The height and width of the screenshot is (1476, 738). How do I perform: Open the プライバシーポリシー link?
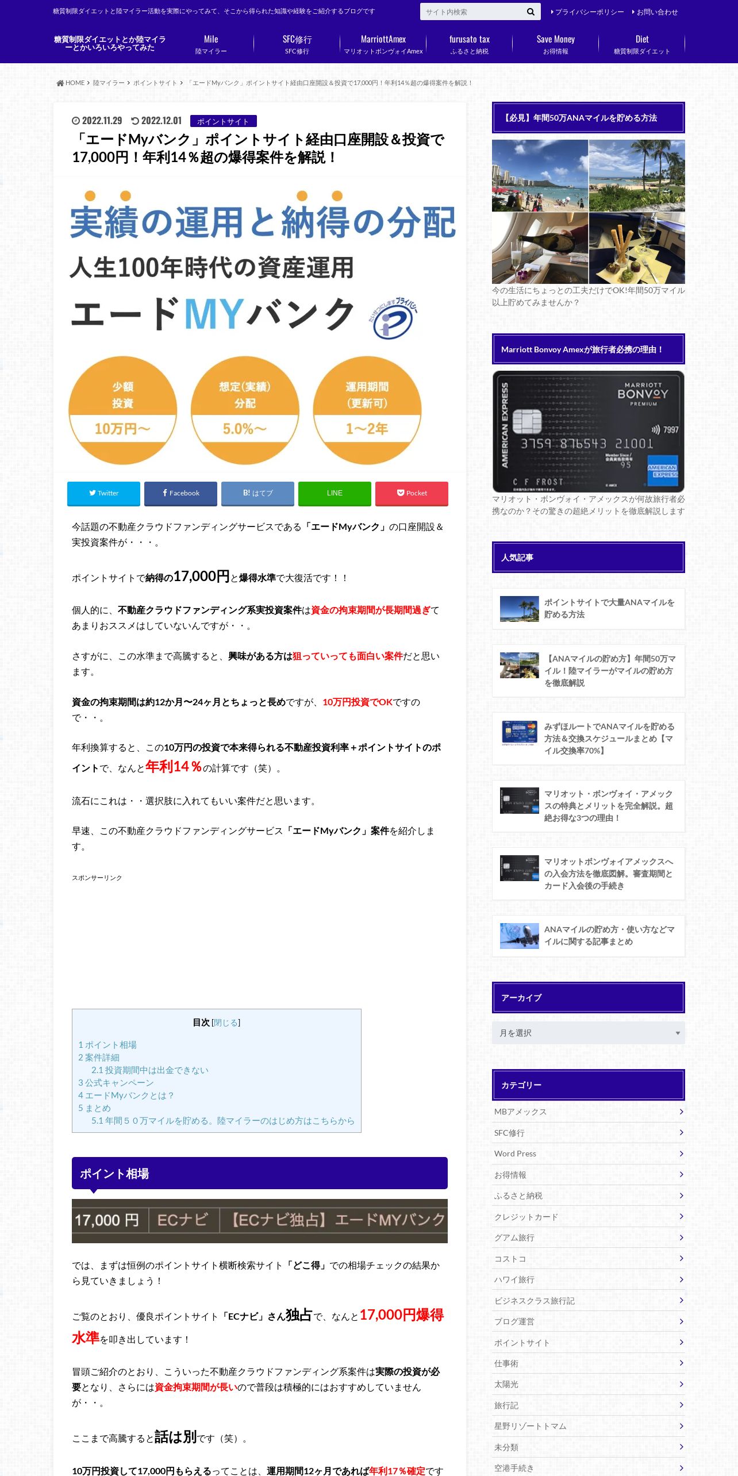(x=587, y=11)
